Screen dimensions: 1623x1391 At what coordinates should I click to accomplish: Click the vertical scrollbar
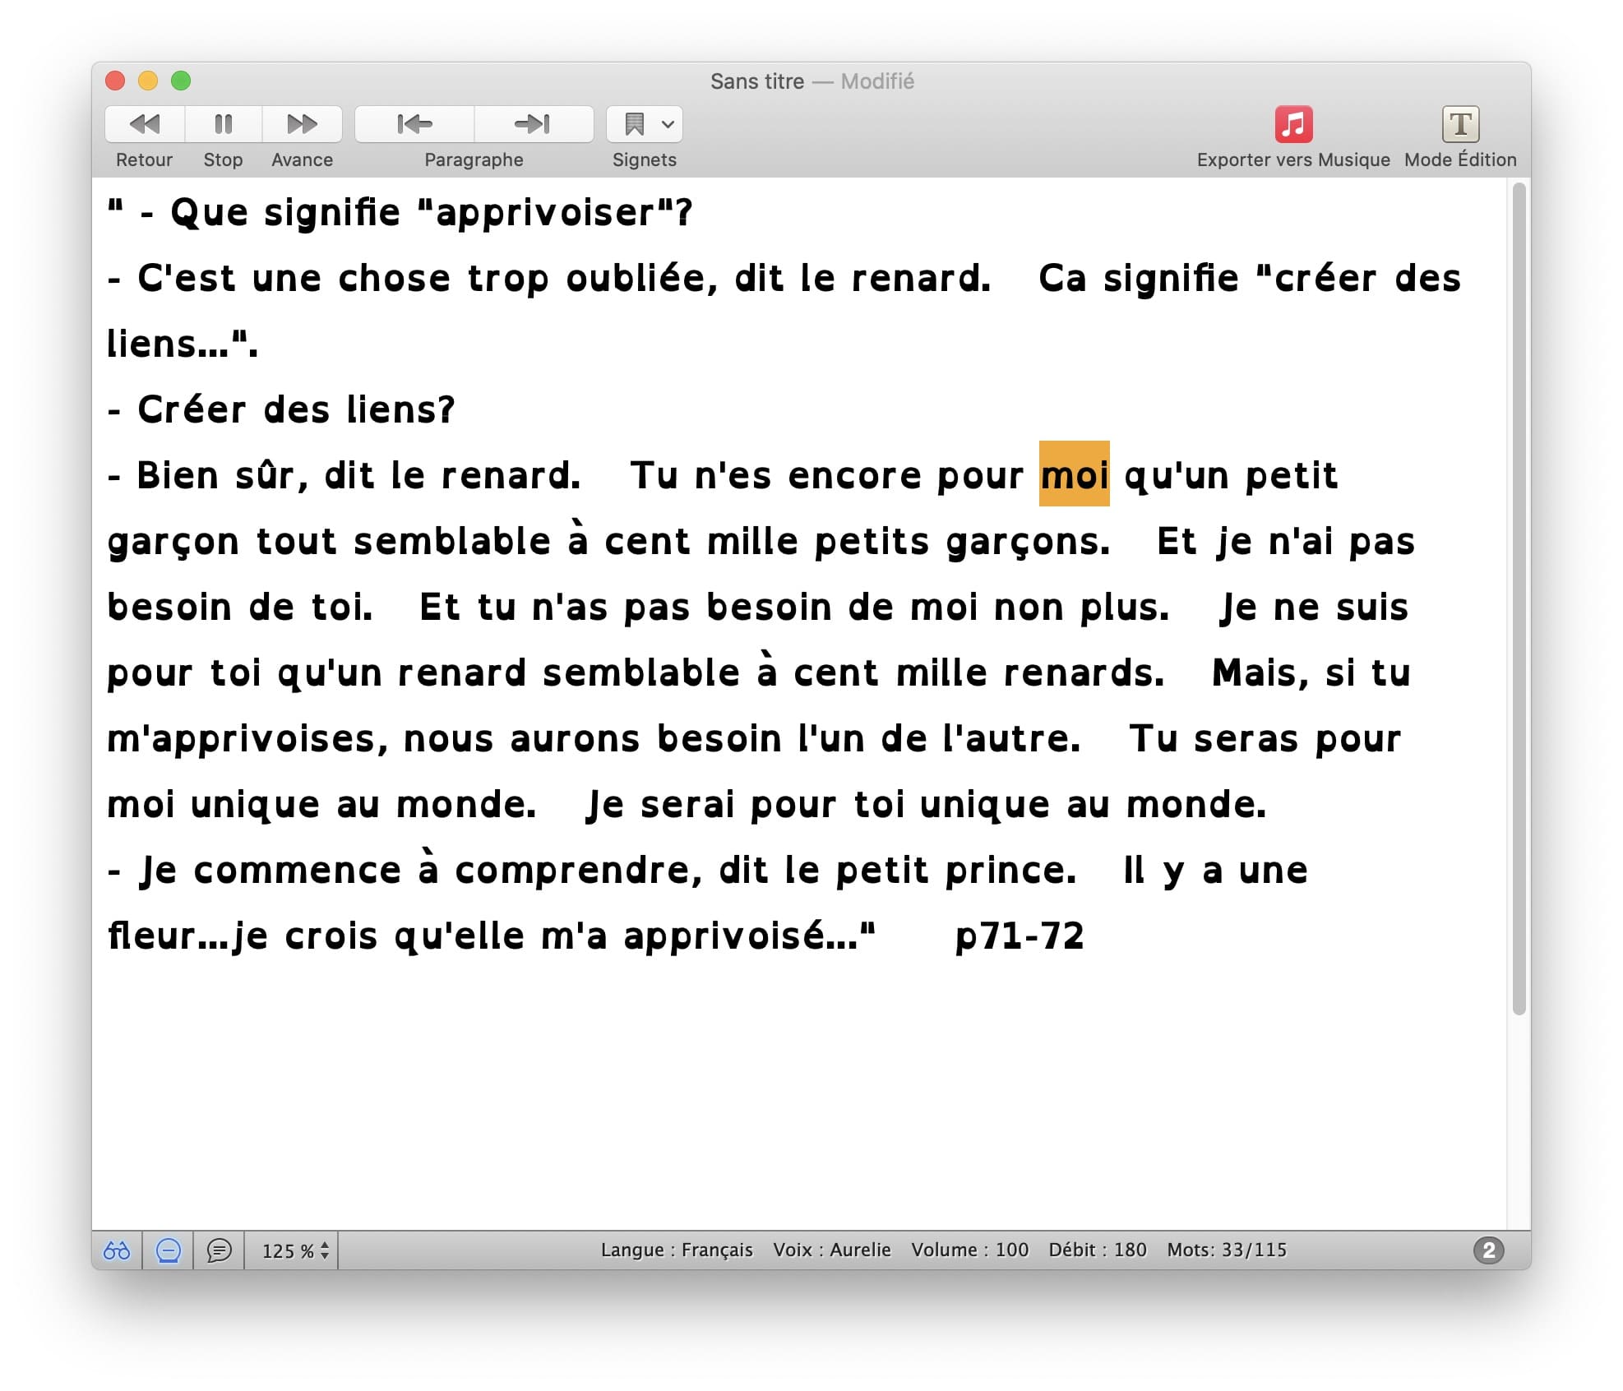tap(1519, 598)
